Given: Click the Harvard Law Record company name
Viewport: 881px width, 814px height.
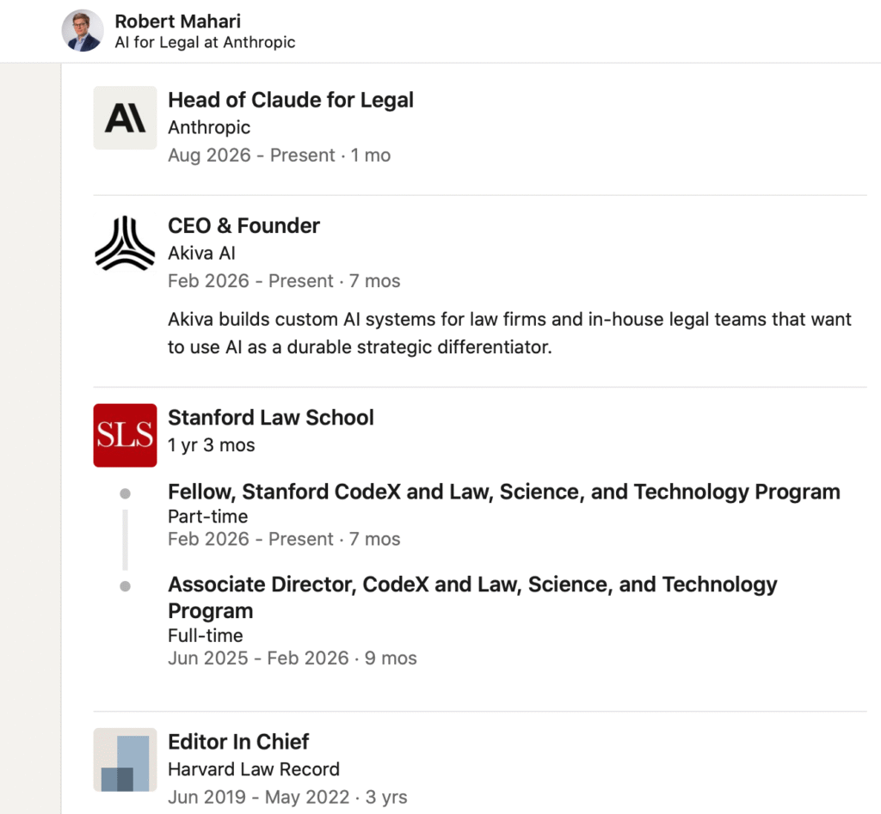Looking at the screenshot, I should pos(254,769).
